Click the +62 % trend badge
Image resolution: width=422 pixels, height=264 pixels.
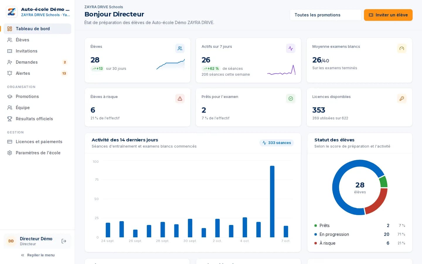[x=211, y=69]
